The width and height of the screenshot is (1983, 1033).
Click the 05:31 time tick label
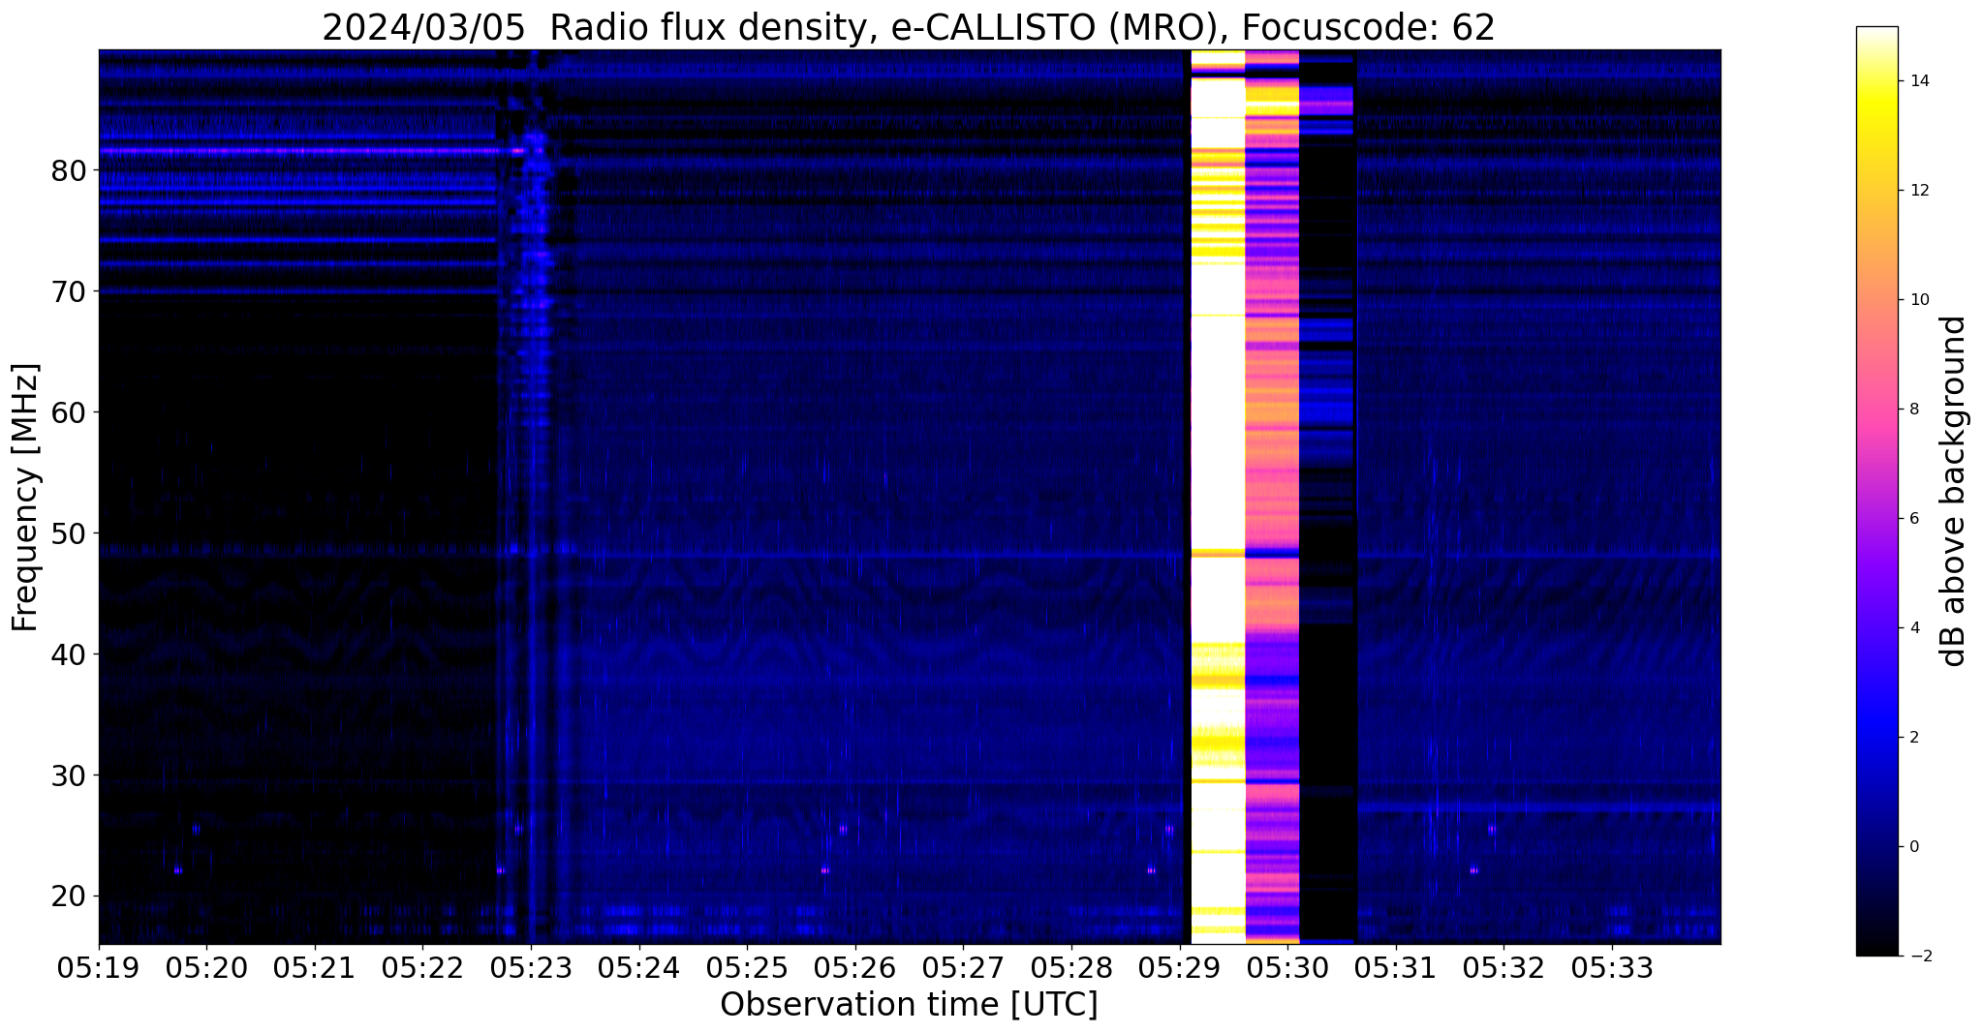1396,967
